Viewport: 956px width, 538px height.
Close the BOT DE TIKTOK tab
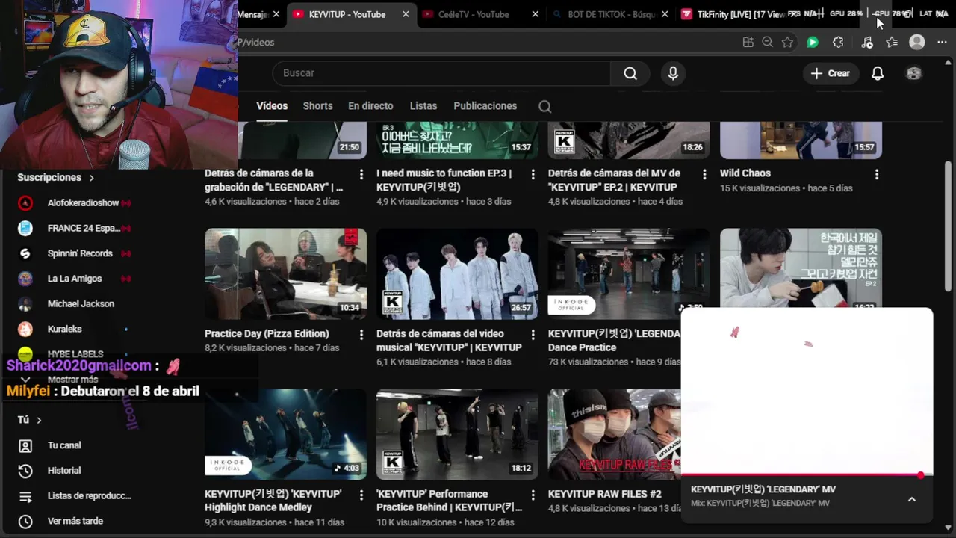[665, 14]
